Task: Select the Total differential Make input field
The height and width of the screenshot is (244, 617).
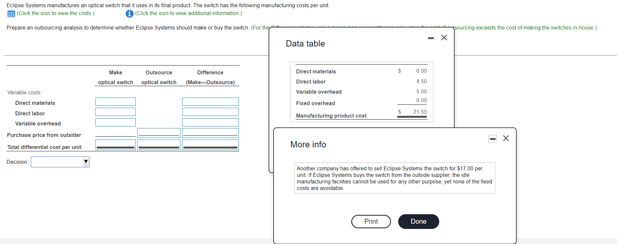Action: 115,145
